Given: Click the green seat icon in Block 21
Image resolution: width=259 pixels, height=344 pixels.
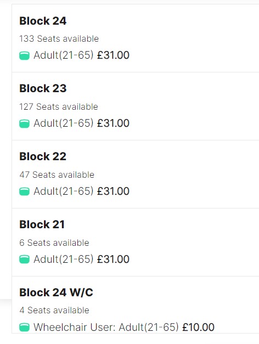Looking at the screenshot, I should [x=24, y=260].
